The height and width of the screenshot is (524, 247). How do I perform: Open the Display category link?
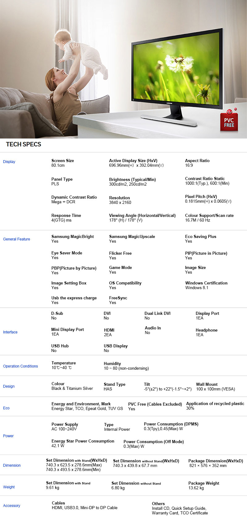(9, 161)
